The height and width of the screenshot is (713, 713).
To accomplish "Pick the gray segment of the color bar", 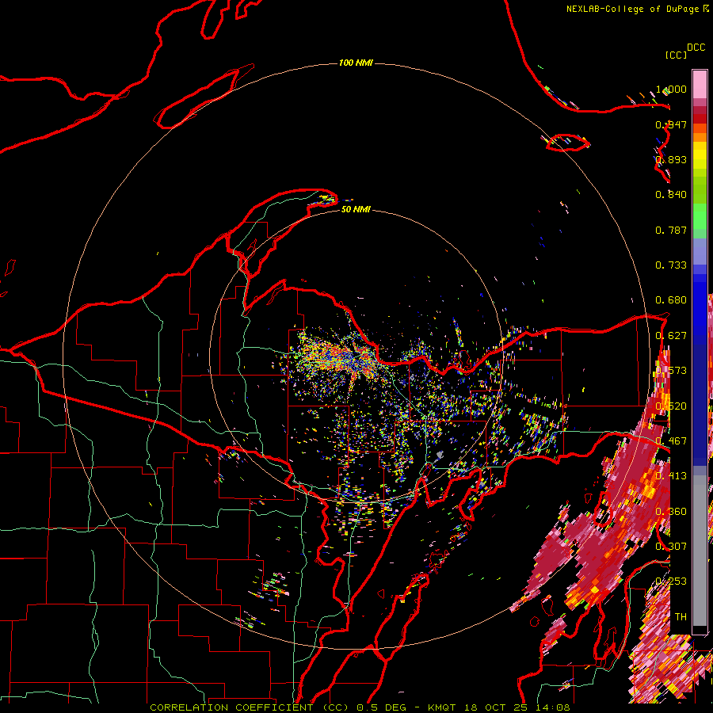I will [700, 551].
